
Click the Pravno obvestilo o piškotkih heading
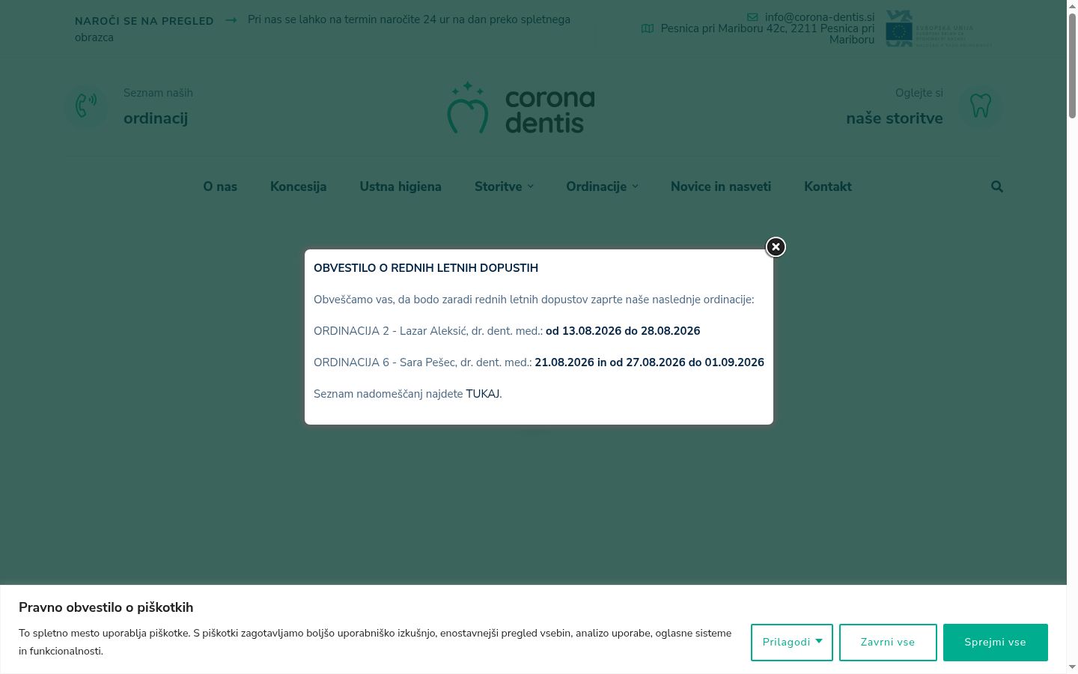coord(106,607)
